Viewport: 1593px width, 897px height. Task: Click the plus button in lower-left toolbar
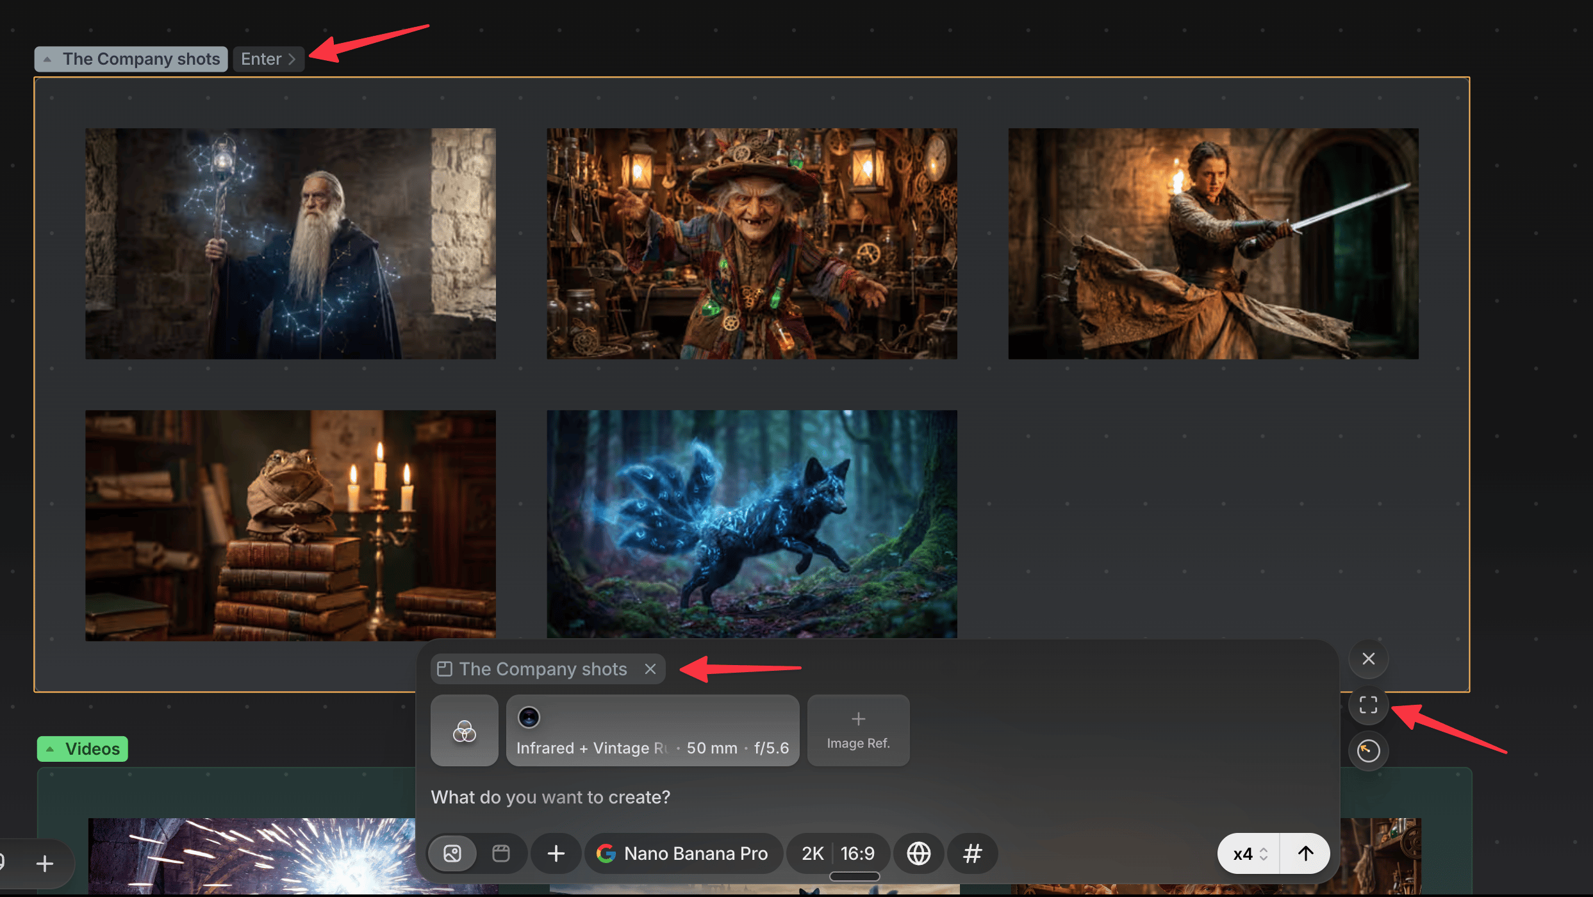click(x=45, y=864)
